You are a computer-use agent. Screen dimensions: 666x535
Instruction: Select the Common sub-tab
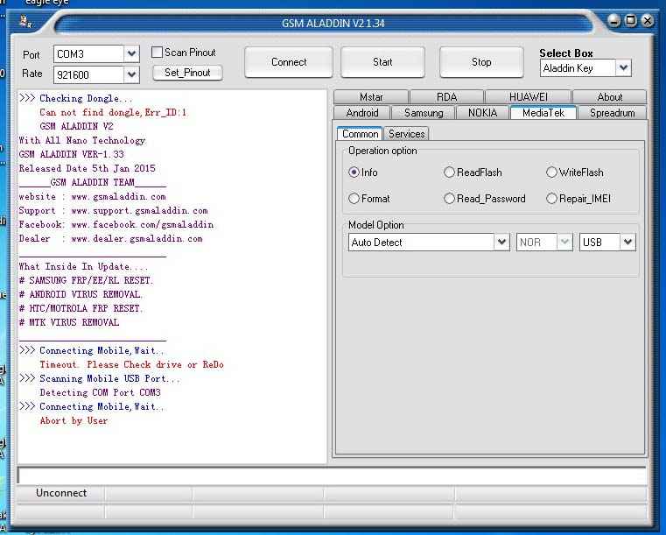pyautogui.click(x=360, y=134)
